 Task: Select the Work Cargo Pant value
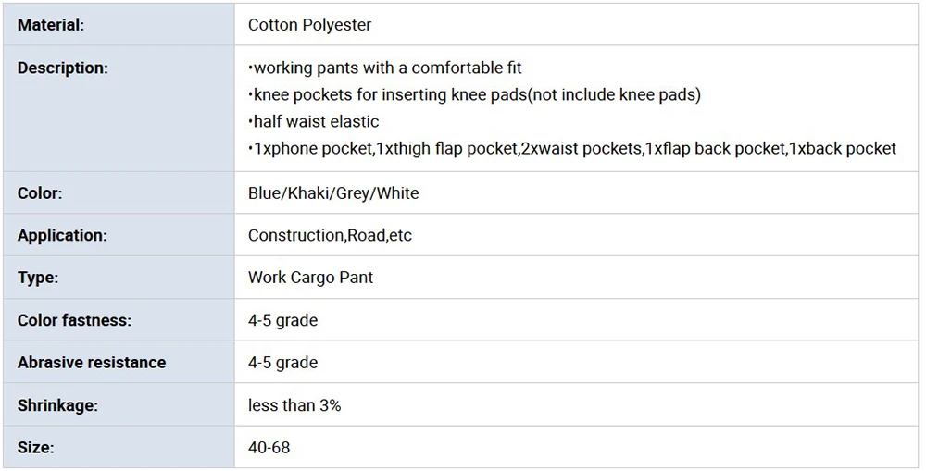pos(310,278)
